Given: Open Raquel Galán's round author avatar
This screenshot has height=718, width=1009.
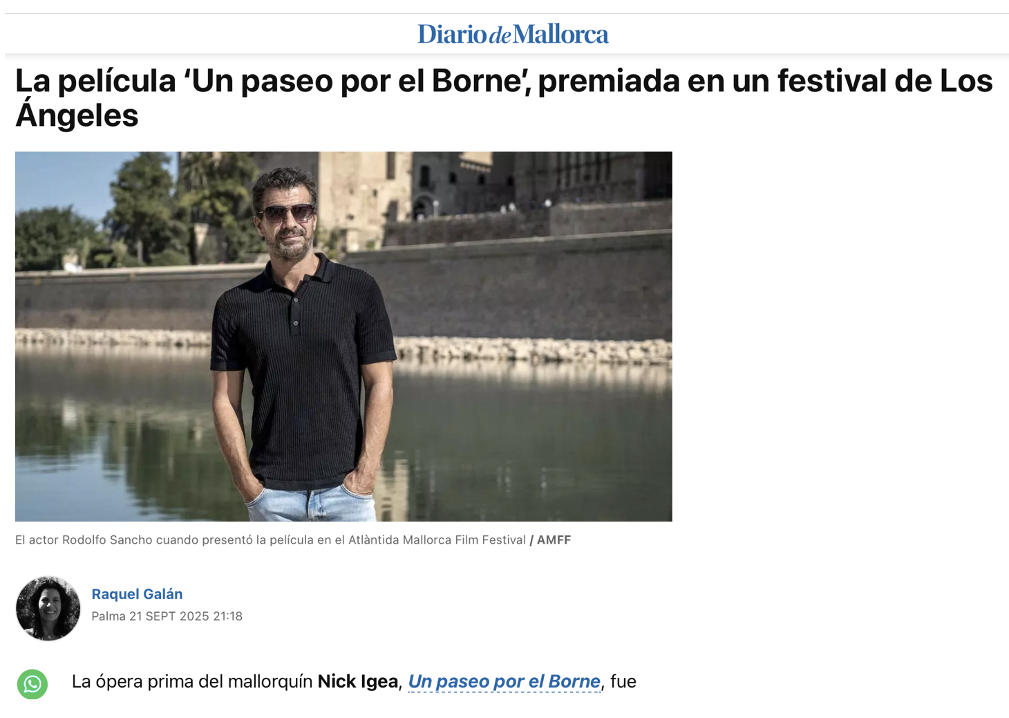Looking at the screenshot, I should (48, 608).
